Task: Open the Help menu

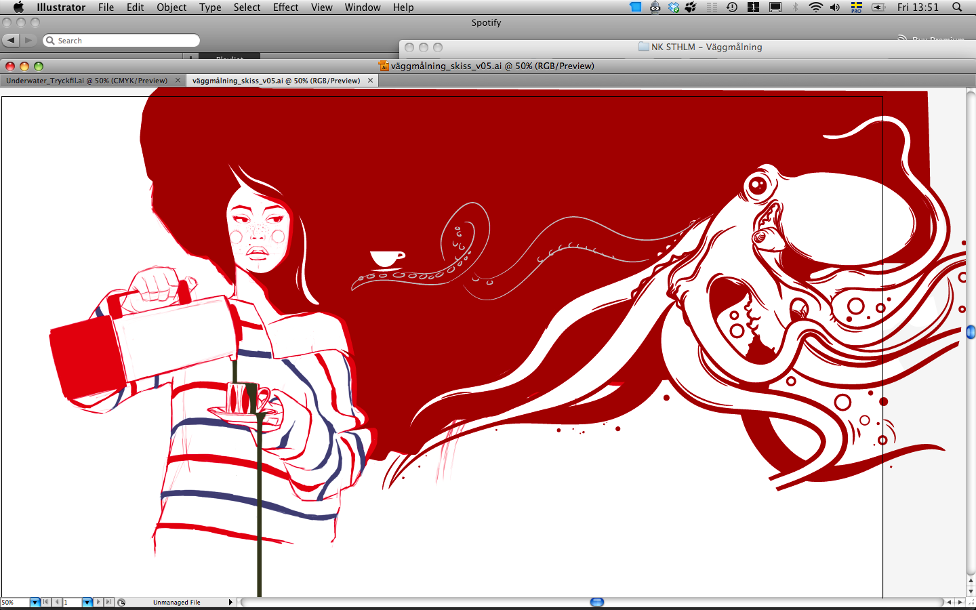Action: (x=403, y=7)
